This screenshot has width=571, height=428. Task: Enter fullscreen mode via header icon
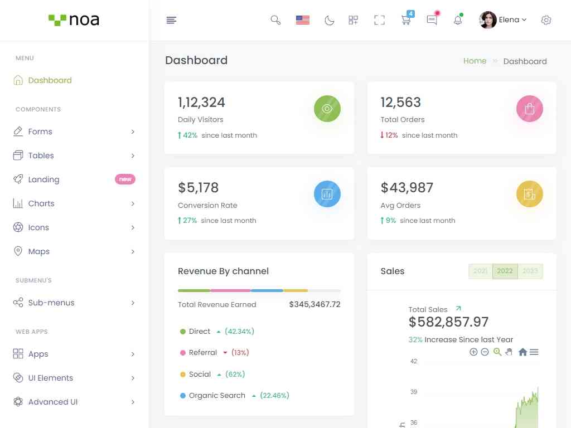(379, 20)
